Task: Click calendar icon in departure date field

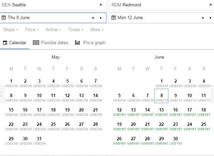Action: [x=4, y=18]
